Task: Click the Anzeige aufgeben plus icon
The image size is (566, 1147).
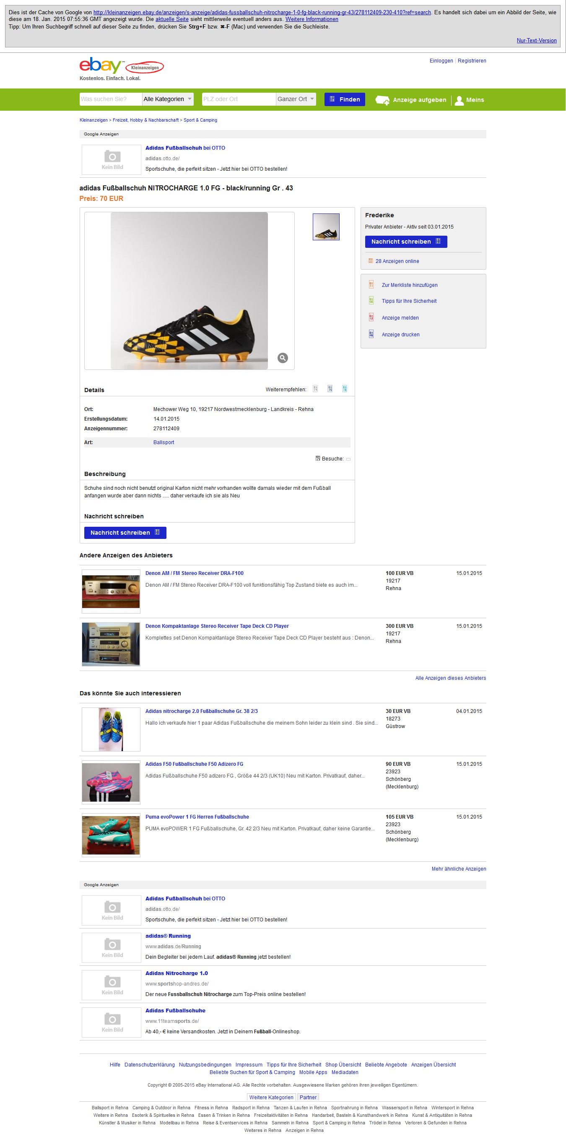Action: 382,100
